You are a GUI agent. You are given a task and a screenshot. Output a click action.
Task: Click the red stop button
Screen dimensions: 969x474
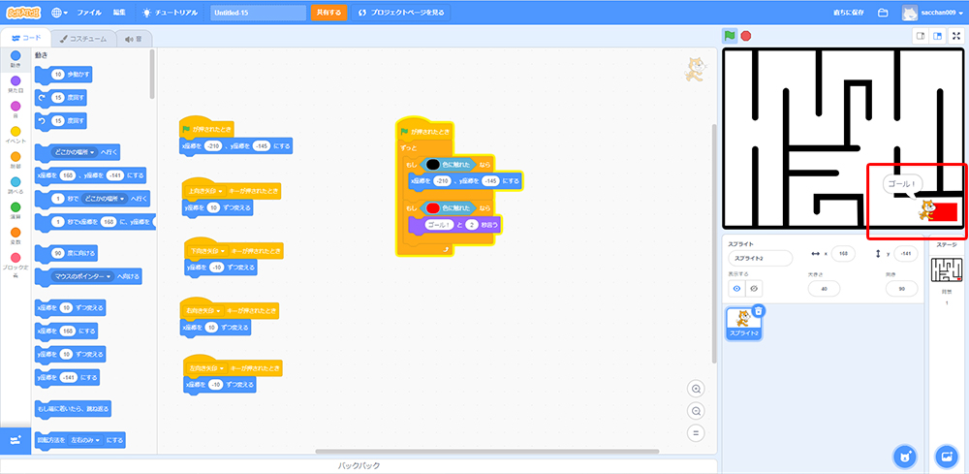tap(746, 36)
